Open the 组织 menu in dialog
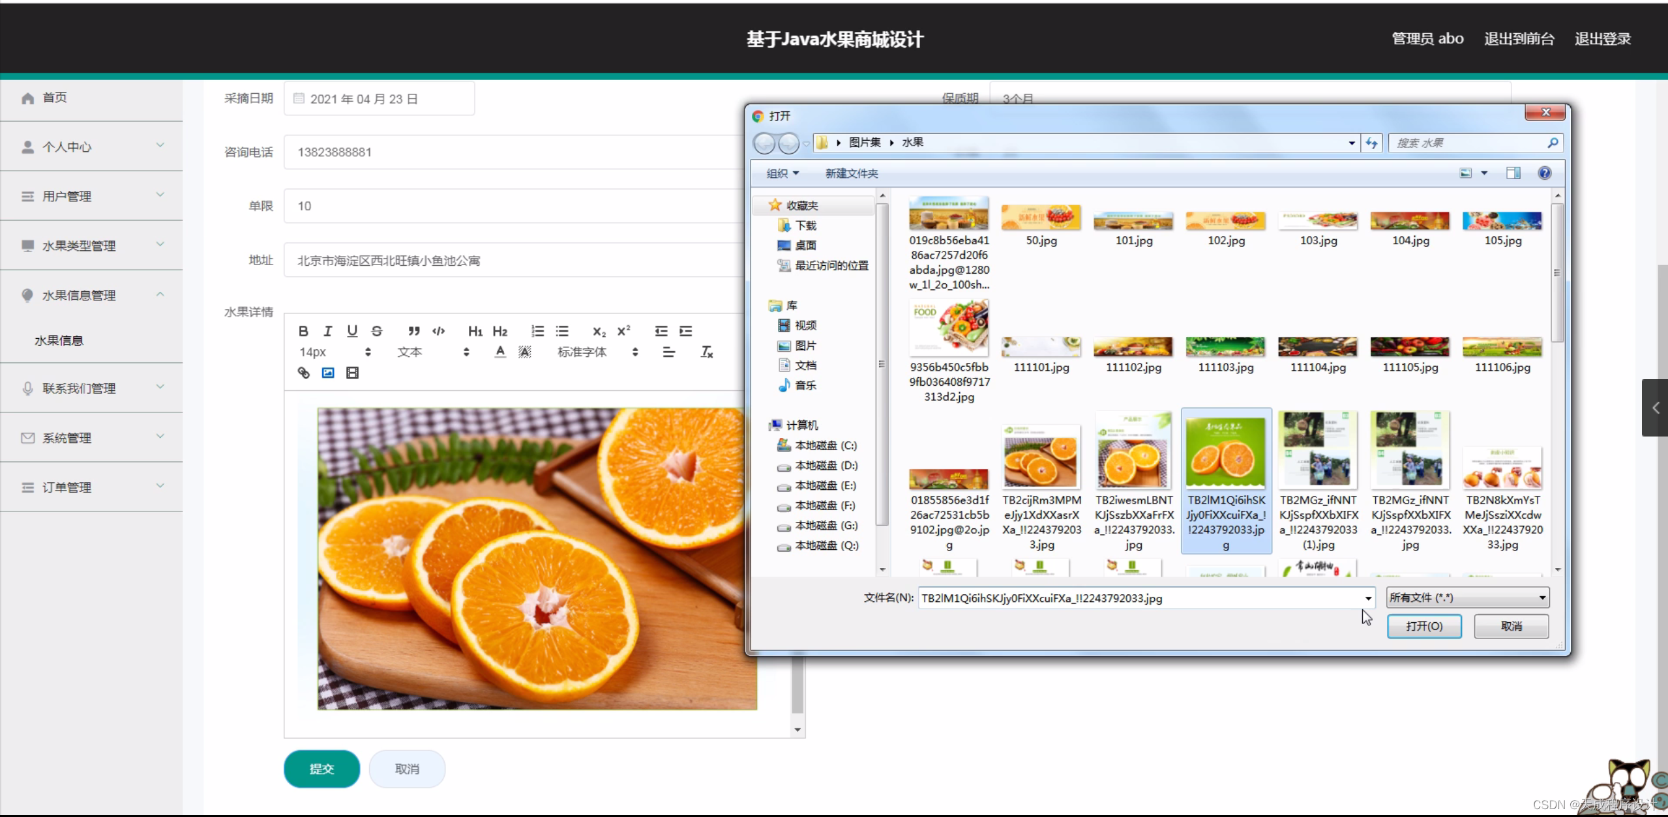The image size is (1668, 817). [782, 173]
